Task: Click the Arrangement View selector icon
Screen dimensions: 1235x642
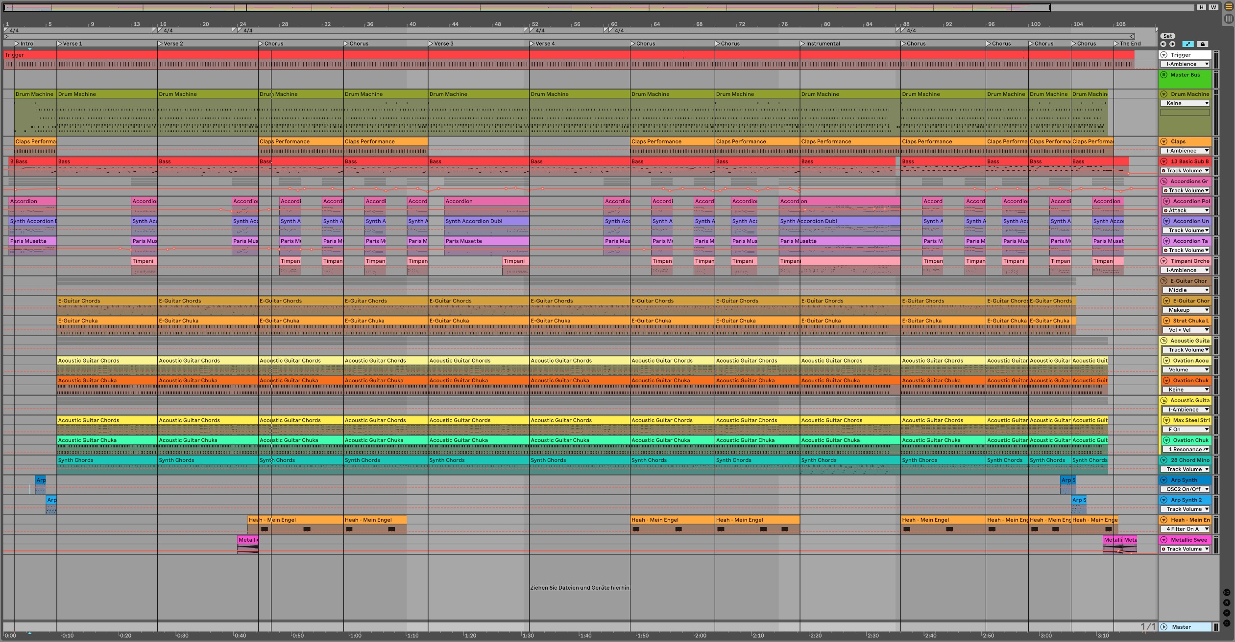Action: (x=1229, y=7)
